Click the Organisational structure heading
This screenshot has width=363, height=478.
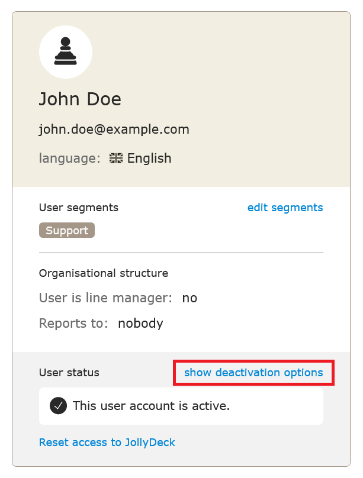pyautogui.click(x=104, y=273)
